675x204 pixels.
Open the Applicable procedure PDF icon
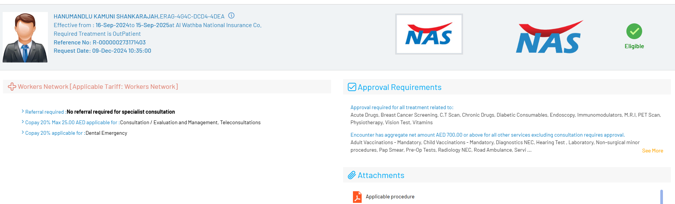pyautogui.click(x=357, y=197)
